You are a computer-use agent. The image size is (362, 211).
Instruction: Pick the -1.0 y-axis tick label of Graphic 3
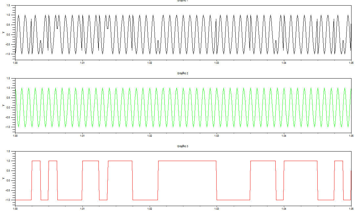tap(8, 200)
